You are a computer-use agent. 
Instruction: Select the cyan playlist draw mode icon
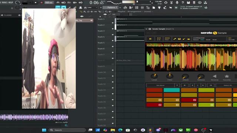tap(58, 7)
